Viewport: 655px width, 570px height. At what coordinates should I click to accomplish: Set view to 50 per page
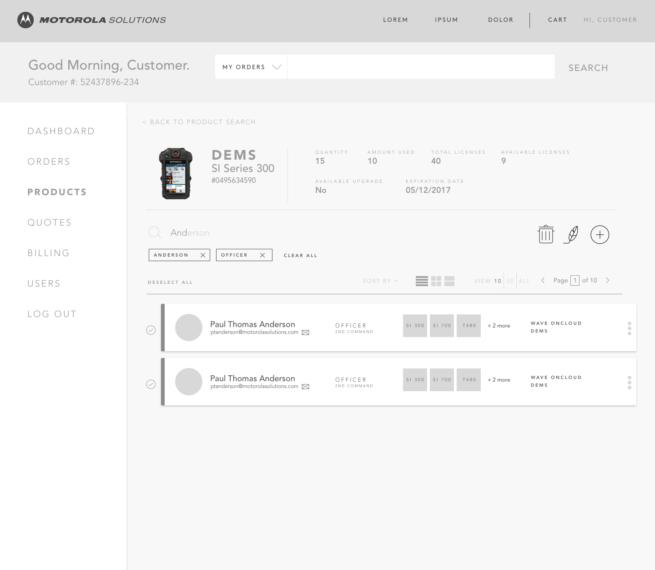tap(510, 281)
